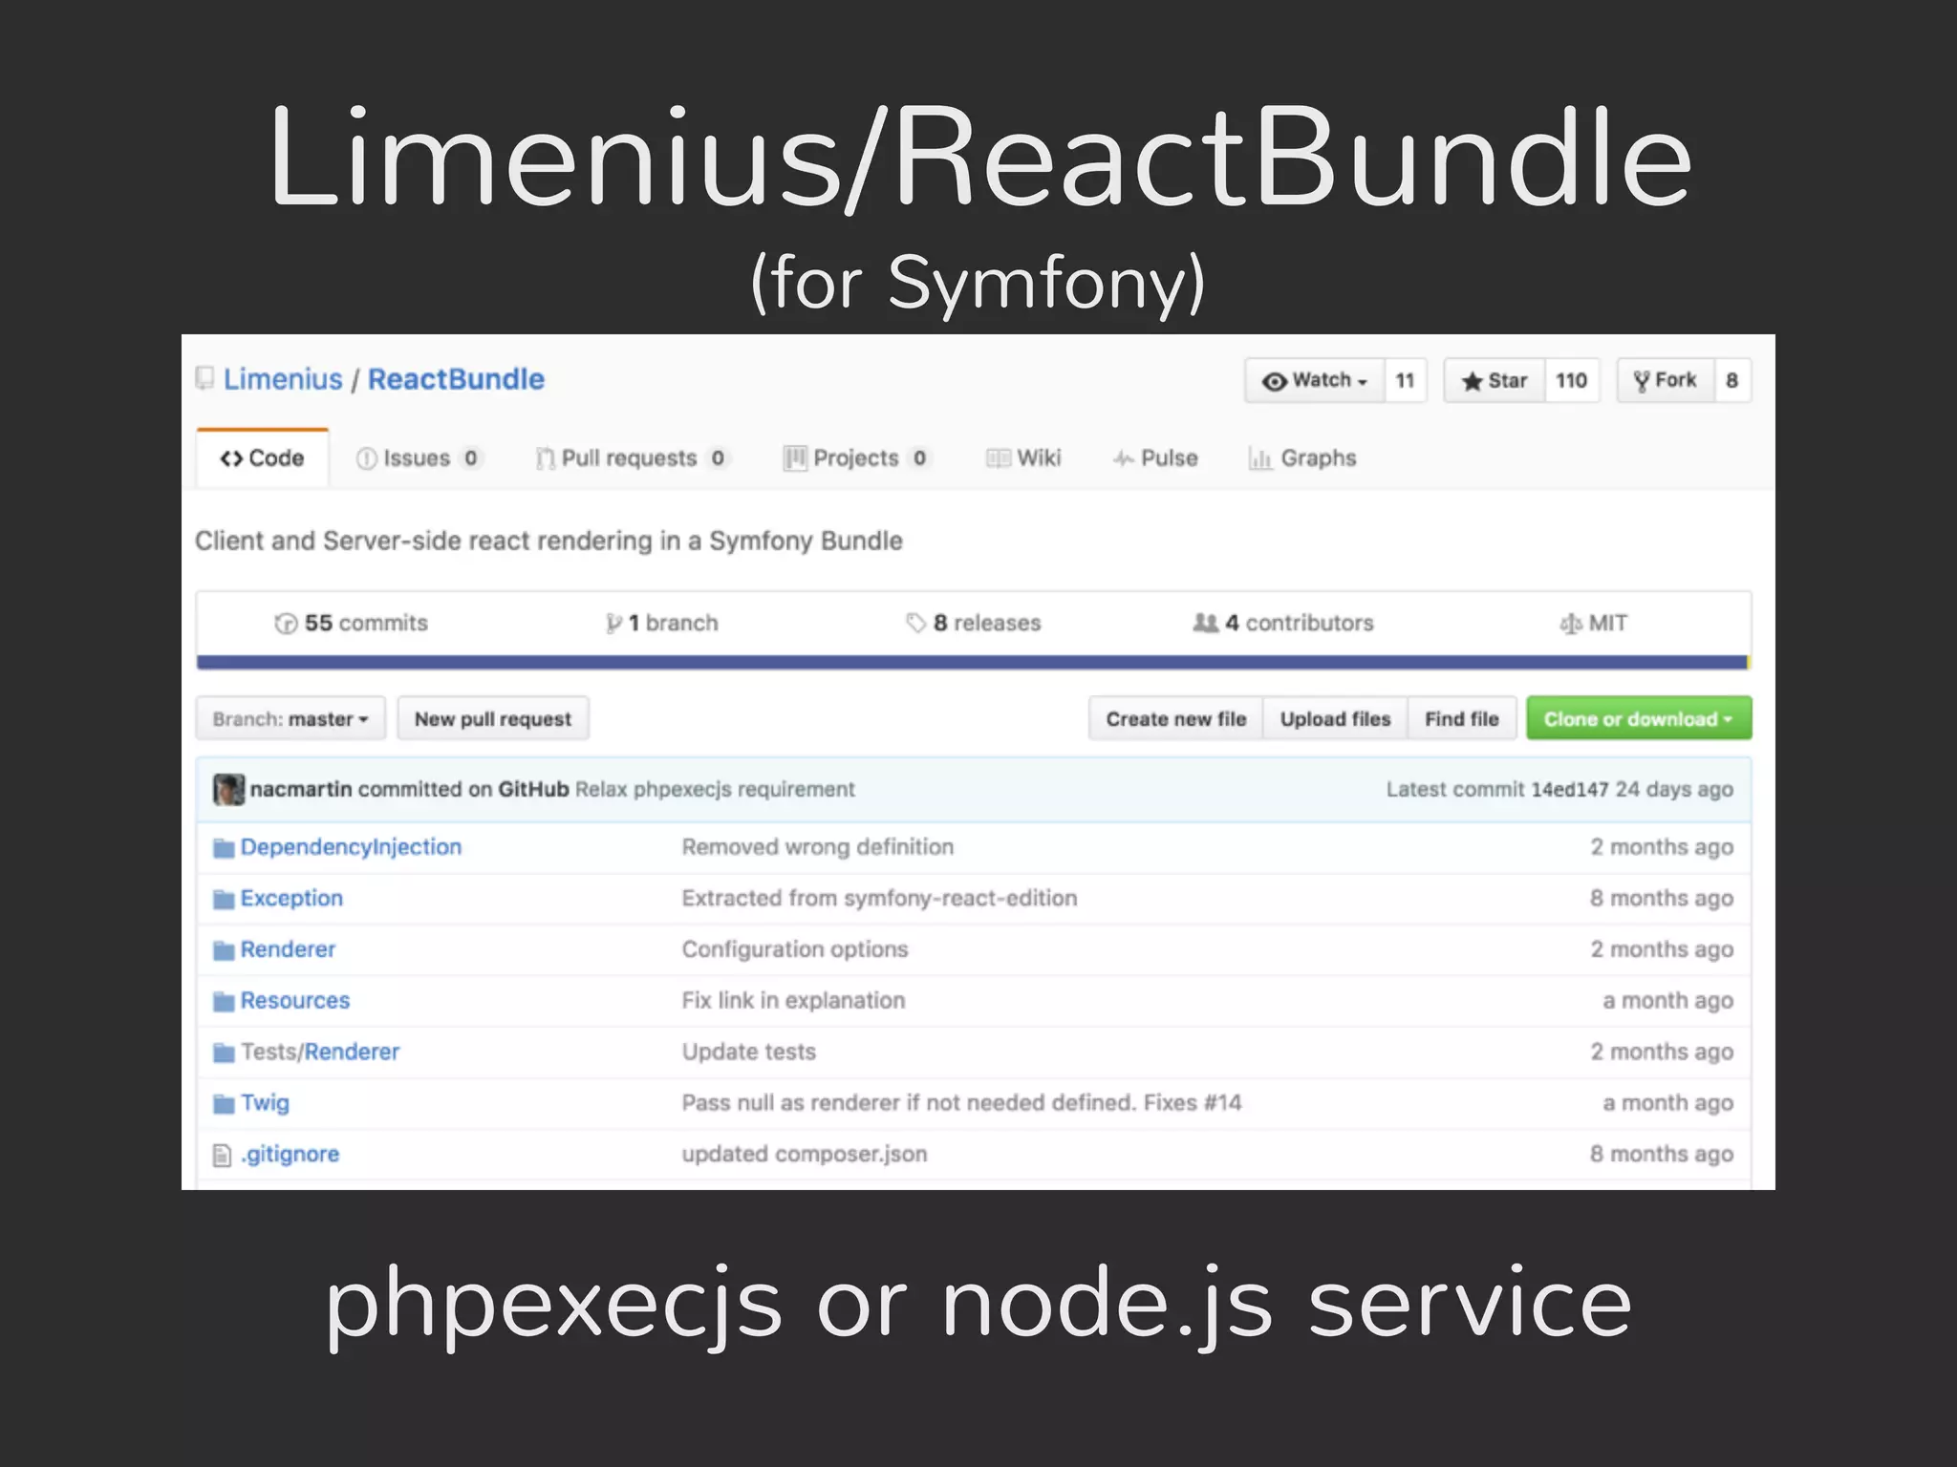
Task: Click the Twig folder icon
Action: [224, 1104]
